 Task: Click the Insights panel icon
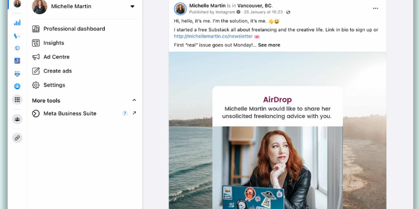36,43
